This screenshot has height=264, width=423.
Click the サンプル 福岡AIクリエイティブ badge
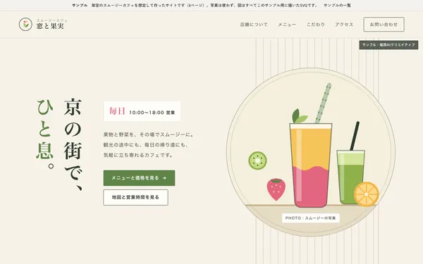tap(388, 45)
